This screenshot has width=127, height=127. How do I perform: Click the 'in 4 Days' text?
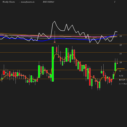pos(123,84)
